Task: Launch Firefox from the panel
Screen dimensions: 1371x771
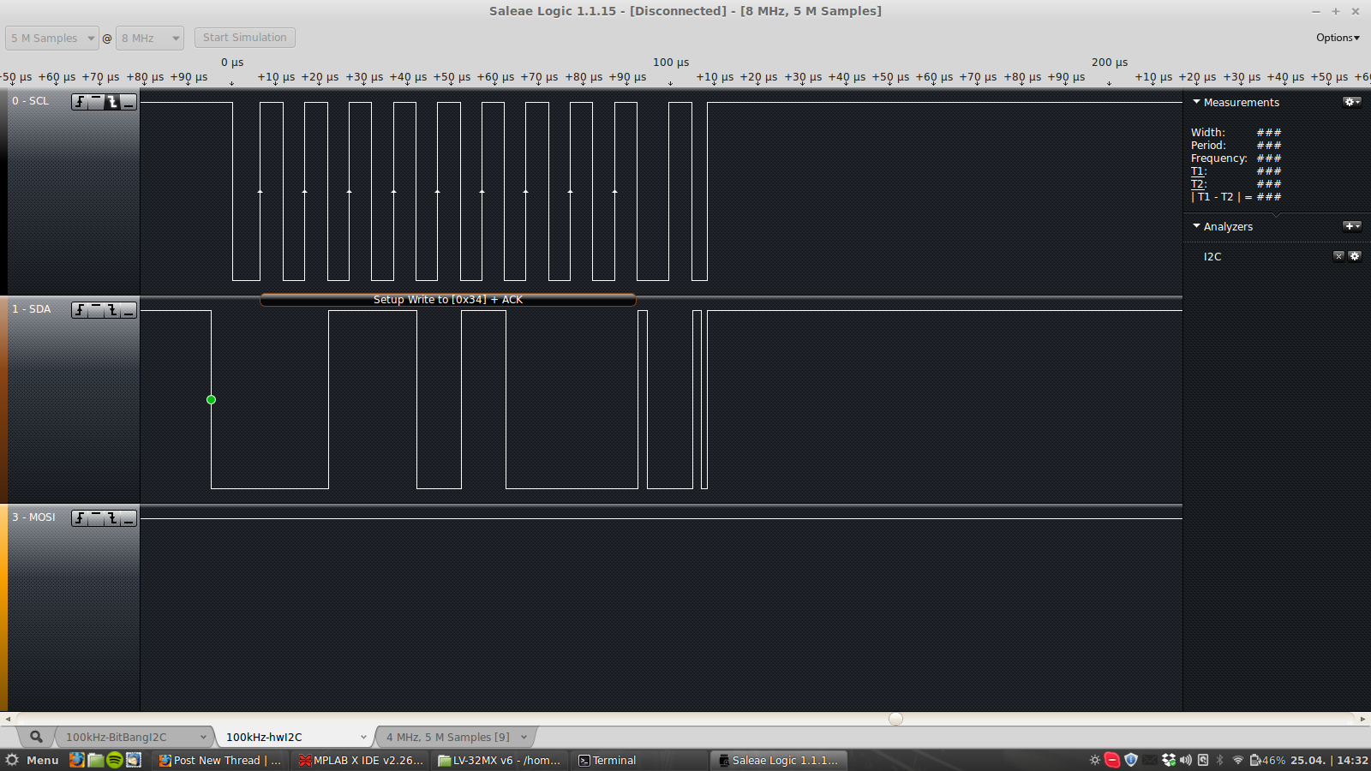Action: point(76,760)
